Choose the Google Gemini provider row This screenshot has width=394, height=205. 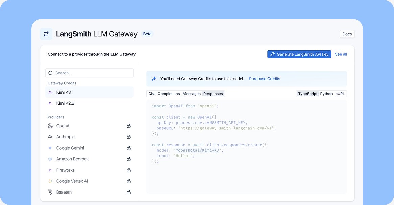[x=90, y=148]
